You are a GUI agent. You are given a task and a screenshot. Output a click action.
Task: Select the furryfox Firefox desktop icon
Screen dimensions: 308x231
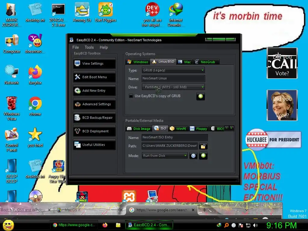point(35,75)
